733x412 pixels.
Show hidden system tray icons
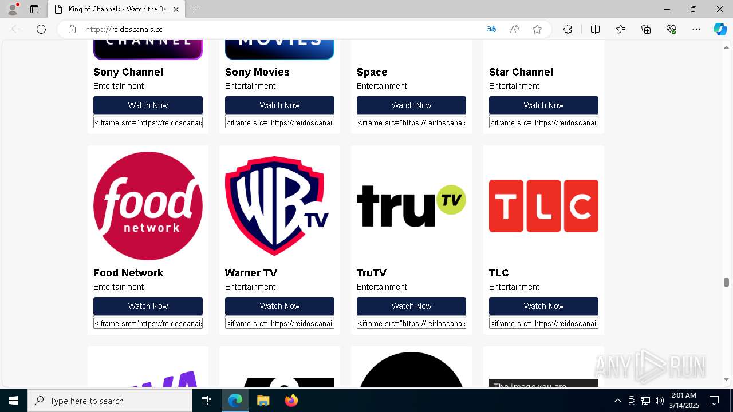coord(617,401)
